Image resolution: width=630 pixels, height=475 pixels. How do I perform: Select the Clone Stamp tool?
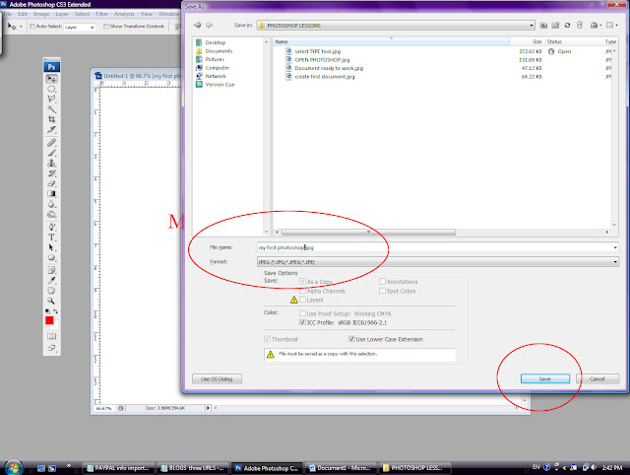click(51, 163)
